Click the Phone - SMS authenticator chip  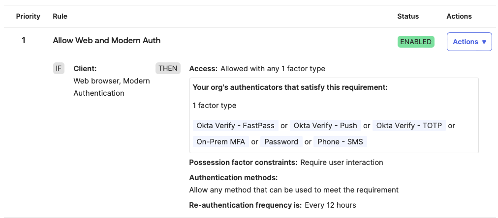coord(341,142)
